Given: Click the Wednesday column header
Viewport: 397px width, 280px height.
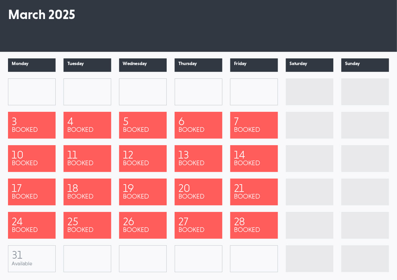Looking at the screenshot, I should point(143,65).
